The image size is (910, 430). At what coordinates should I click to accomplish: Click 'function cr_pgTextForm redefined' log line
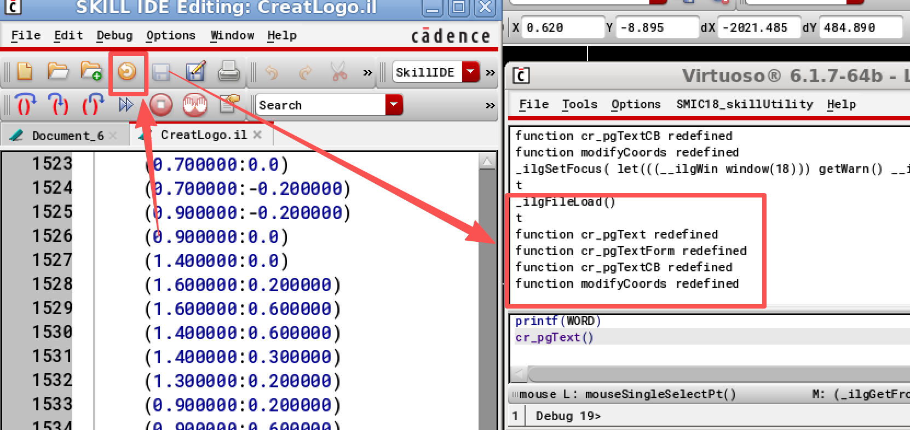pyautogui.click(x=631, y=251)
